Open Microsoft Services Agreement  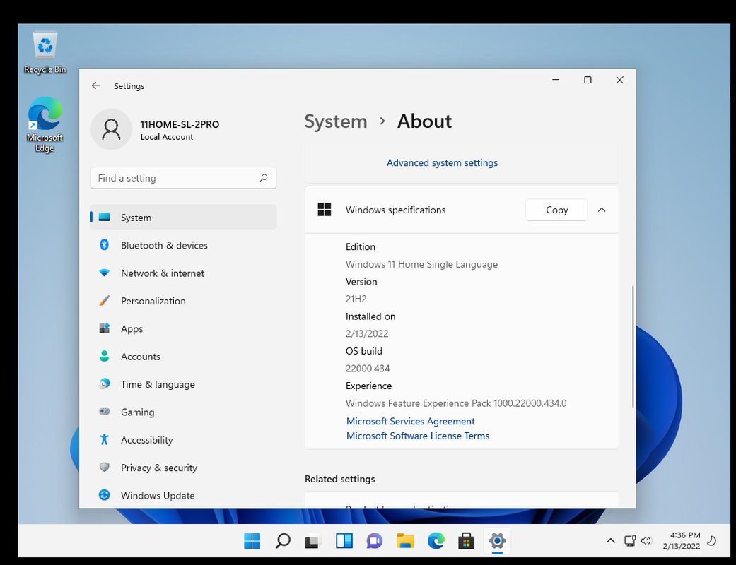[411, 421]
